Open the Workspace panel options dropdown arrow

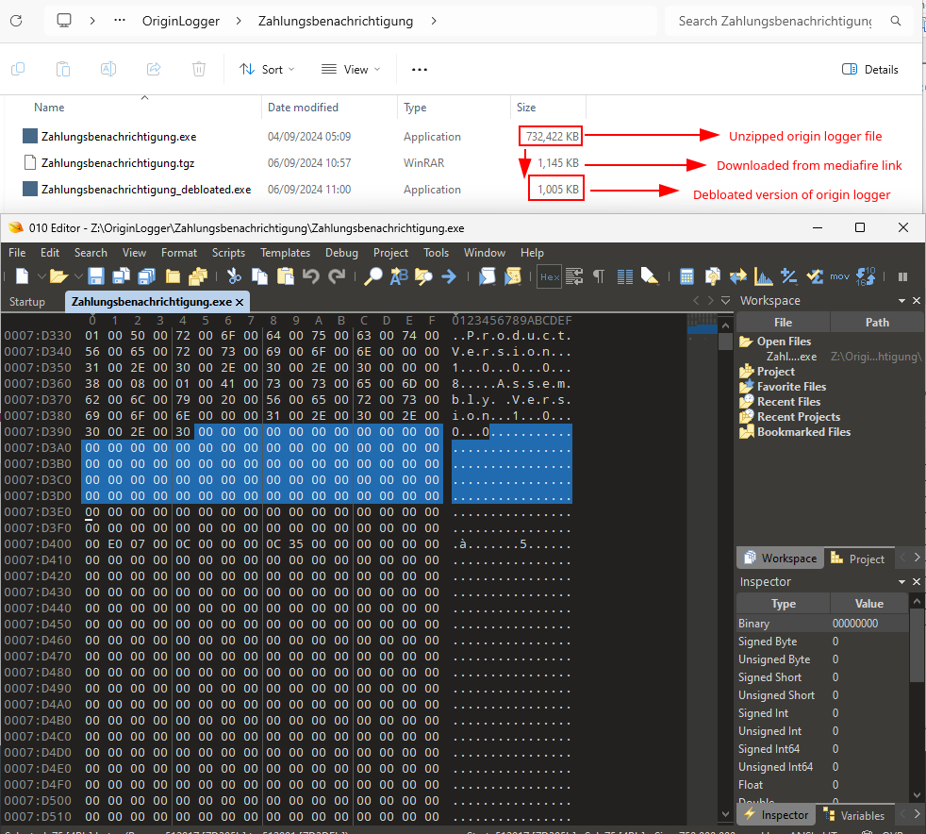point(901,301)
